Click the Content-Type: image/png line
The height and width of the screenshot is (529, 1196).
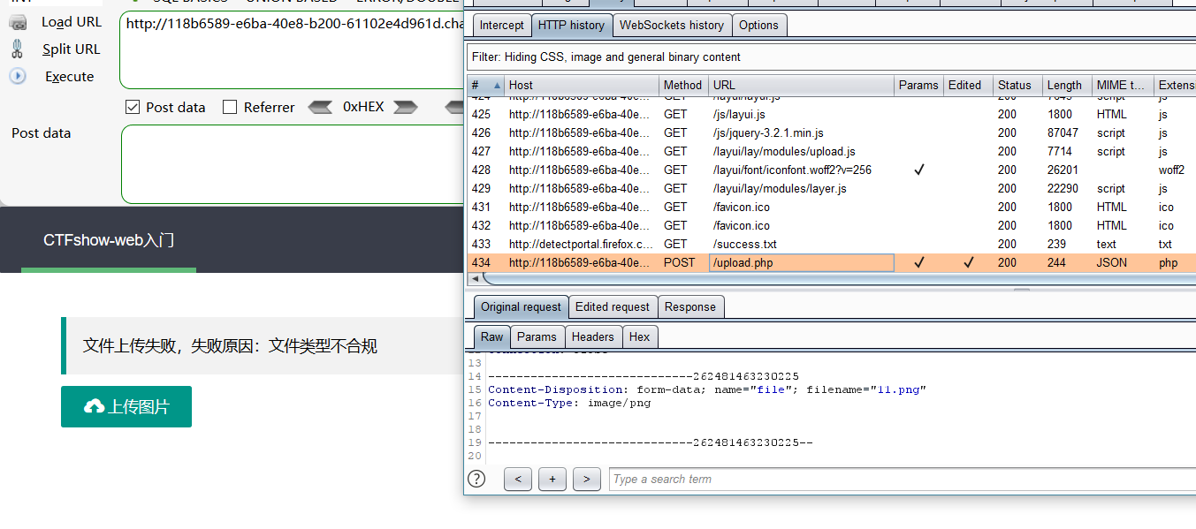coord(569,403)
